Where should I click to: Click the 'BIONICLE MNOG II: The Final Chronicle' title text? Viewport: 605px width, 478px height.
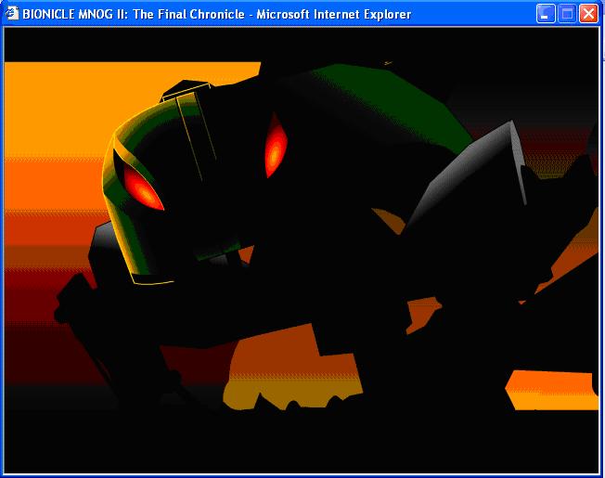point(134,14)
